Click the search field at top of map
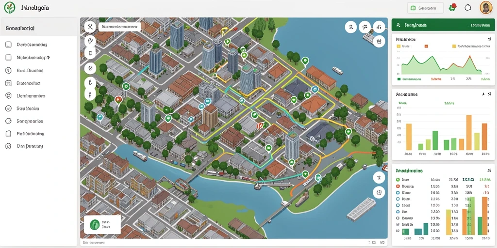This screenshot has height=248, width=497. 119,27
